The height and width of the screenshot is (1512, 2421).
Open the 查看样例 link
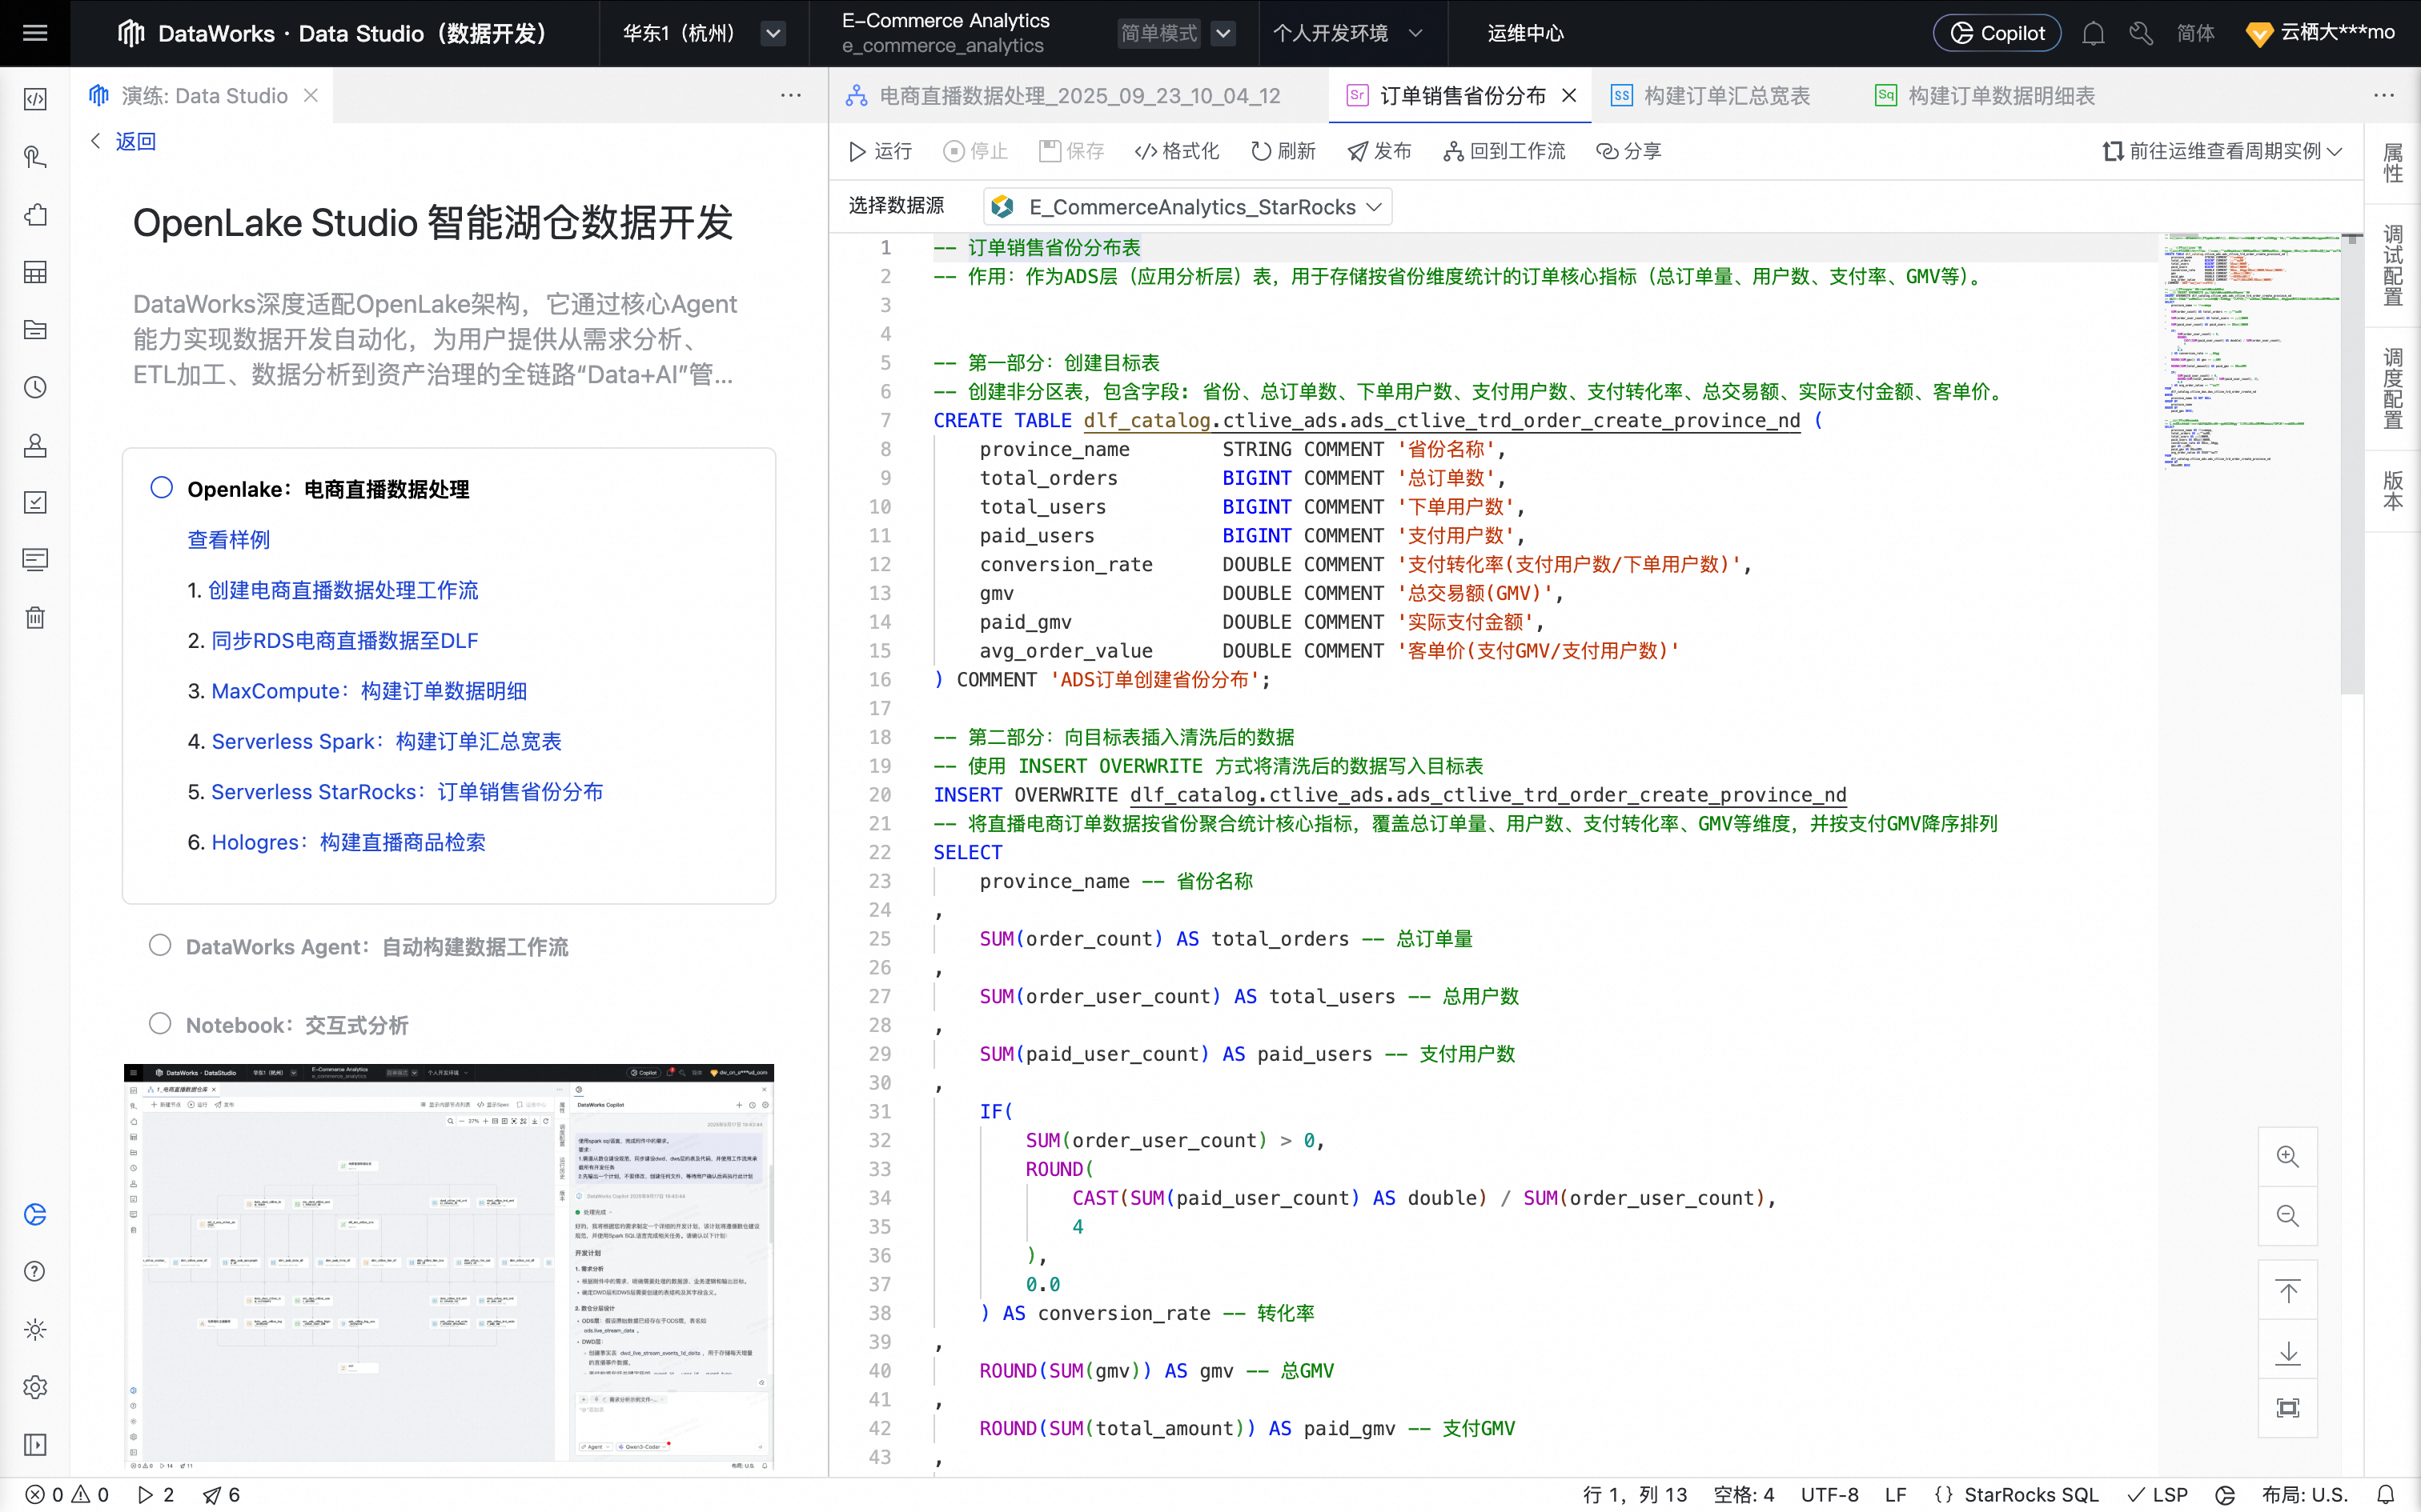[228, 540]
